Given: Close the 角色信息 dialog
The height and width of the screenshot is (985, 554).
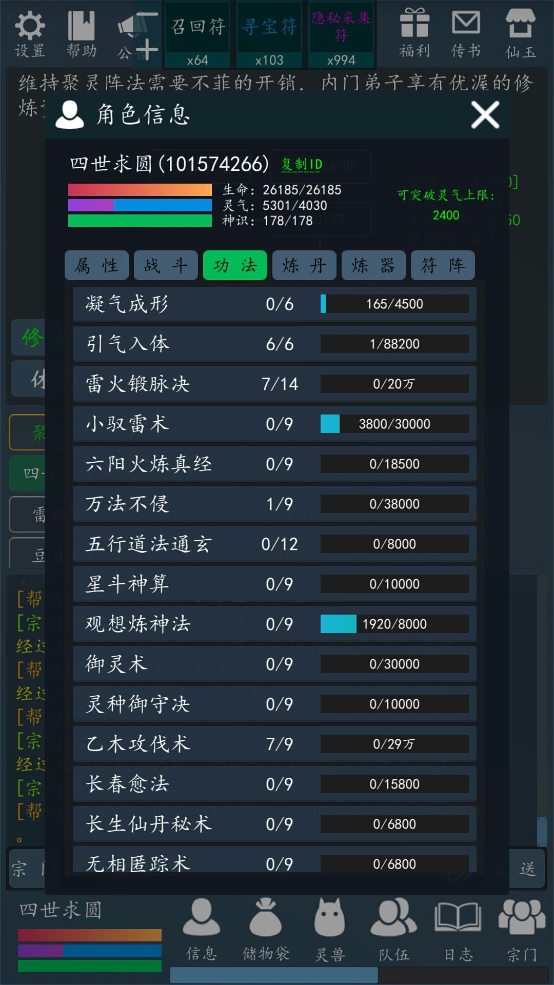Looking at the screenshot, I should click(485, 114).
